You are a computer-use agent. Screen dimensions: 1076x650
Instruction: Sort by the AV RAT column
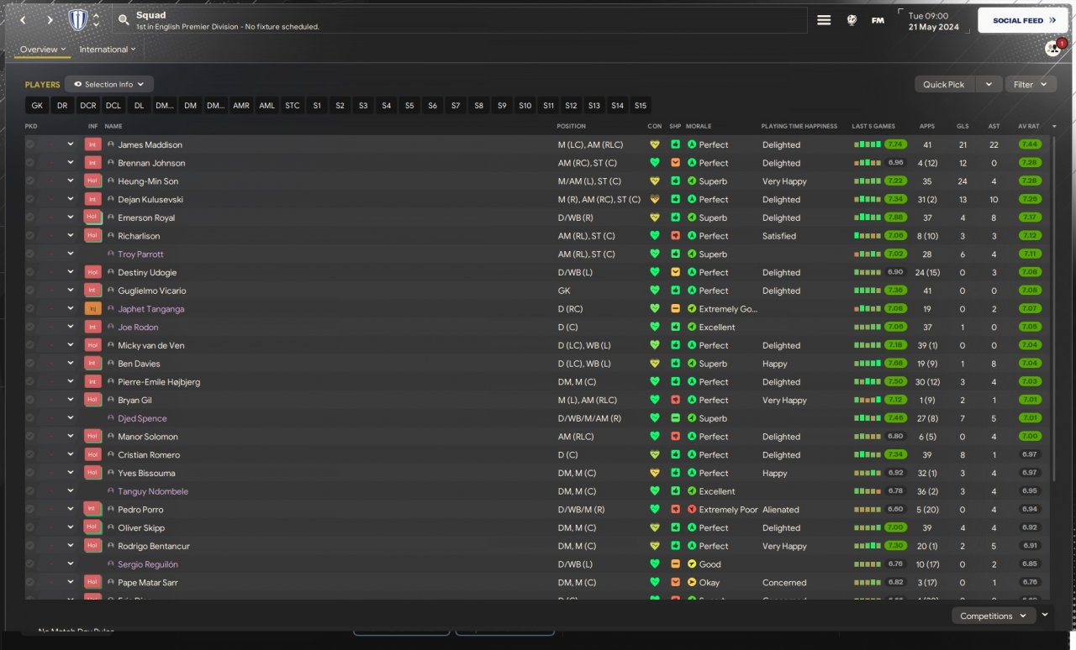point(1028,126)
